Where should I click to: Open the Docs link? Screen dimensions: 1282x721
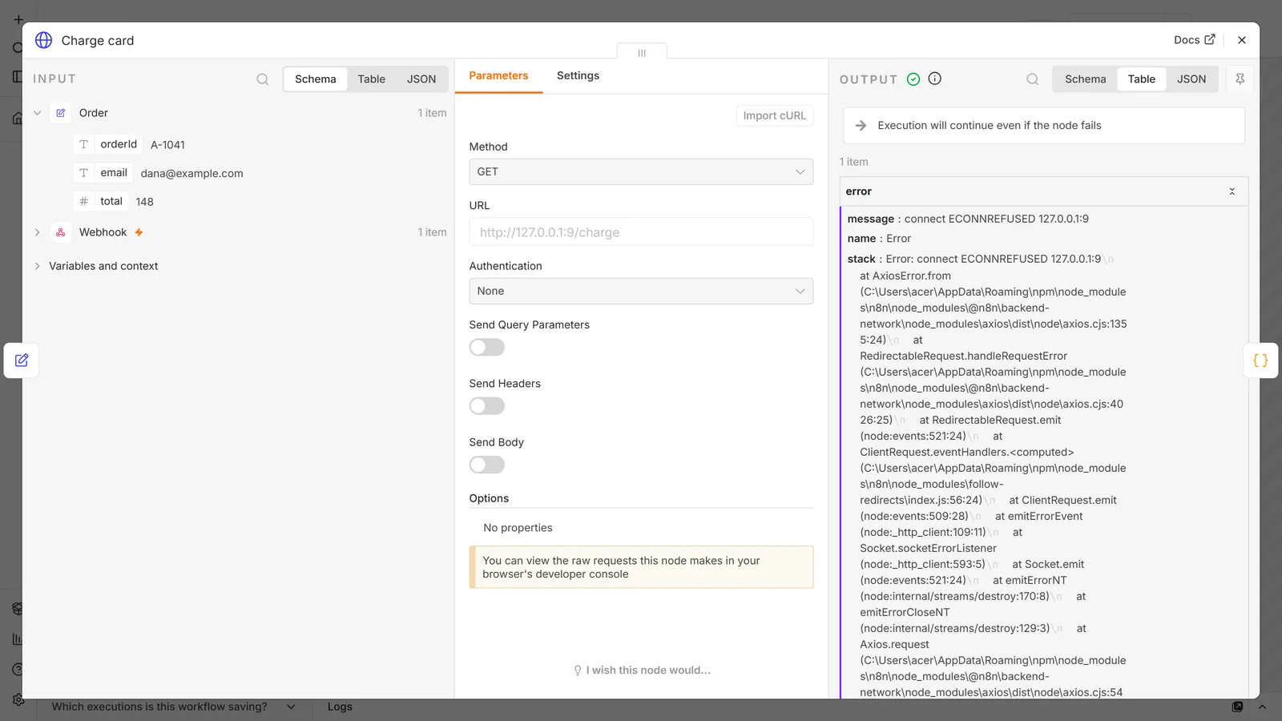[x=1194, y=40]
